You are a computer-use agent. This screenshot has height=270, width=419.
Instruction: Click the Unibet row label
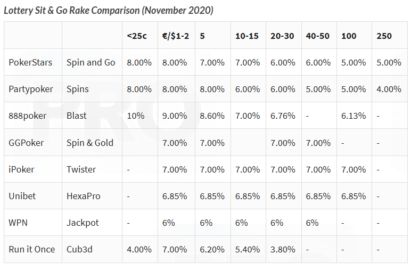pyautogui.click(x=22, y=196)
